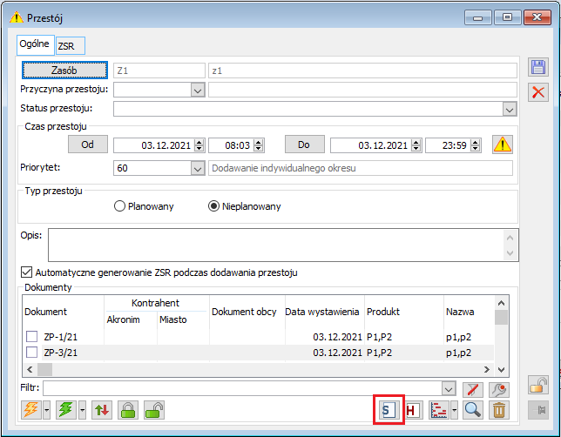
Task: Click scroll right arrow in documents list
Action: [486, 369]
